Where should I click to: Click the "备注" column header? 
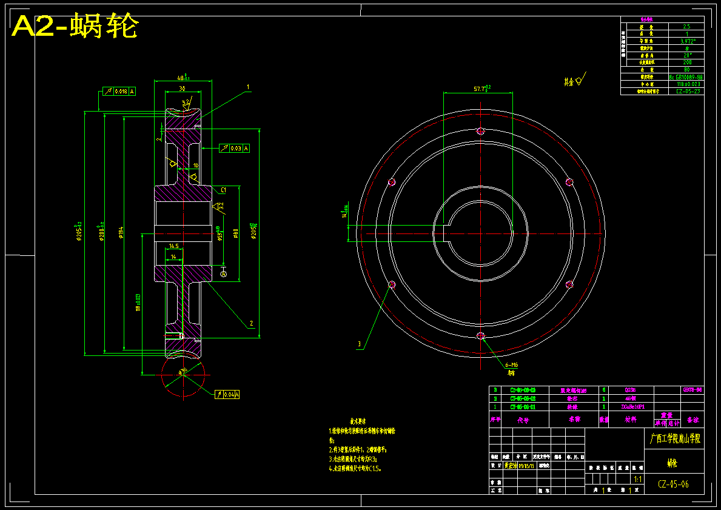coord(692,420)
